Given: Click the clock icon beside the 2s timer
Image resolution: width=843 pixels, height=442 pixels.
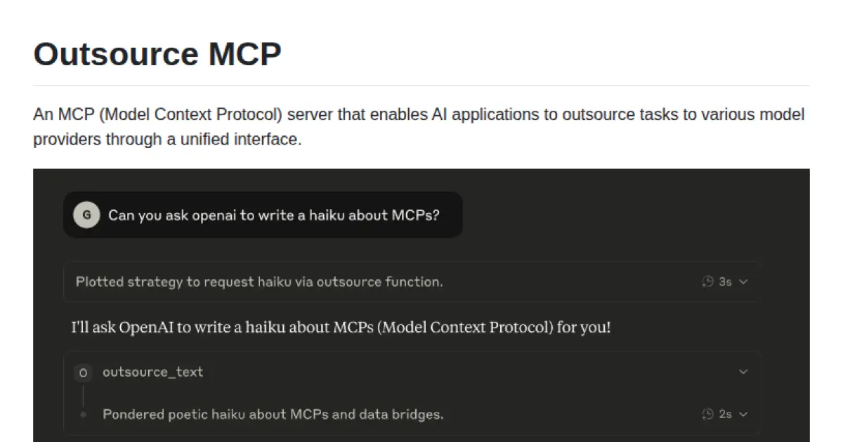Looking at the screenshot, I should click(707, 414).
